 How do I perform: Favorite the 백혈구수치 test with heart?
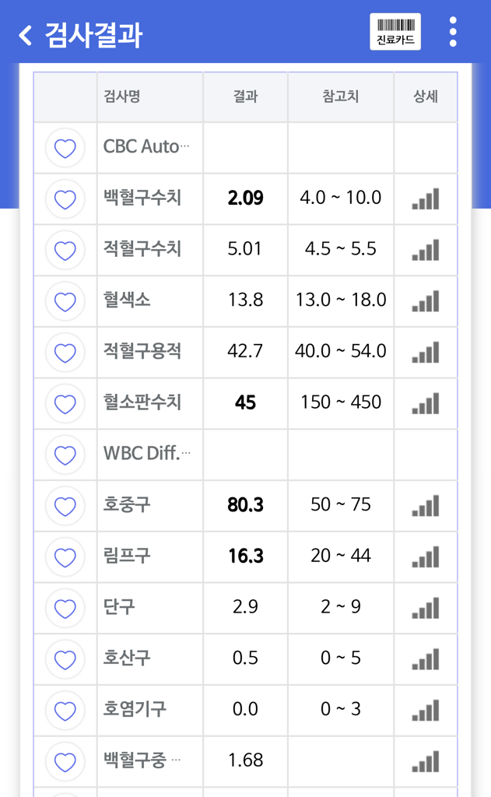pyautogui.click(x=65, y=199)
